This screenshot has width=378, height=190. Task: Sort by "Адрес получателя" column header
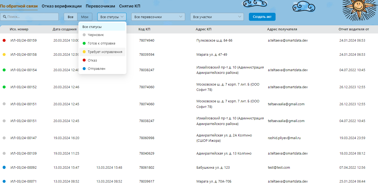click(x=282, y=29)
